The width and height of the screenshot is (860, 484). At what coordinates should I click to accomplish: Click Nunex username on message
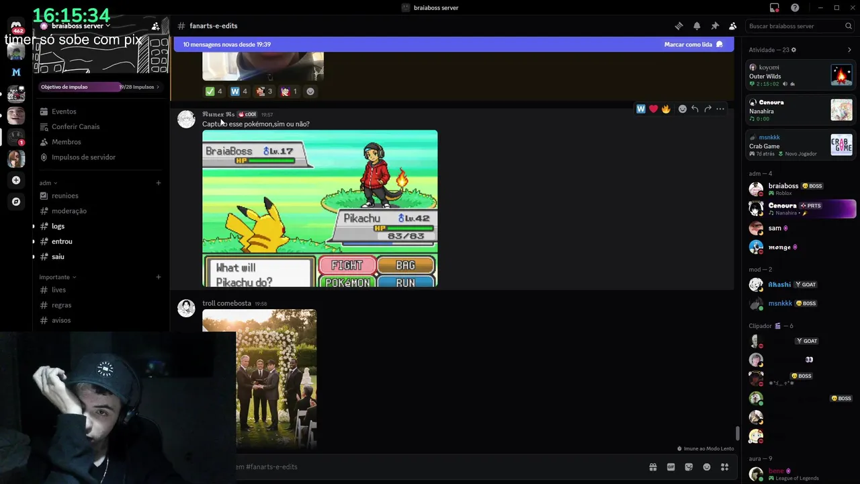218,114
